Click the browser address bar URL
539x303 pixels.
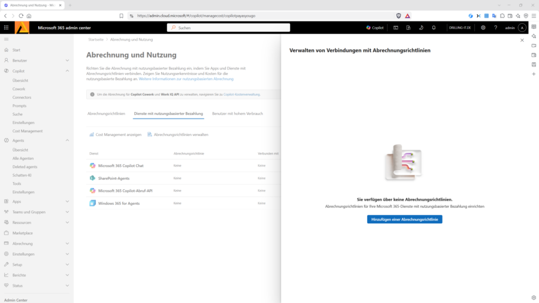click(196, 16)
